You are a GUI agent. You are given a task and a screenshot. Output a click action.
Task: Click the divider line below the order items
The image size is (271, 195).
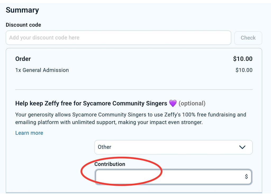coord(134,90)
